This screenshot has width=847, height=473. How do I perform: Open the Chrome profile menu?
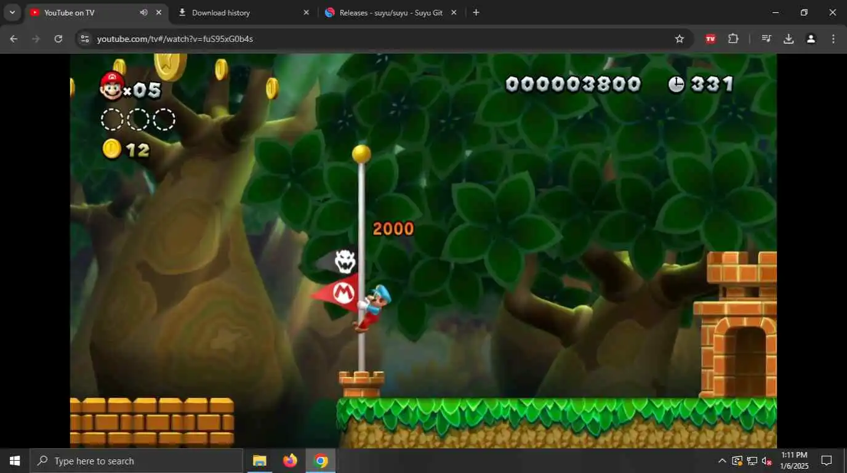[x=811, y=39]
